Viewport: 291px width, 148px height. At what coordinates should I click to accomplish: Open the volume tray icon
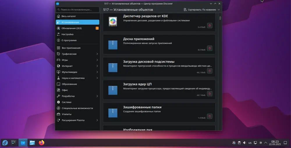[x=245, y=143]
